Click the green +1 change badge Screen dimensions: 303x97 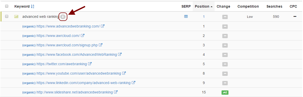[x=225, y=93]
